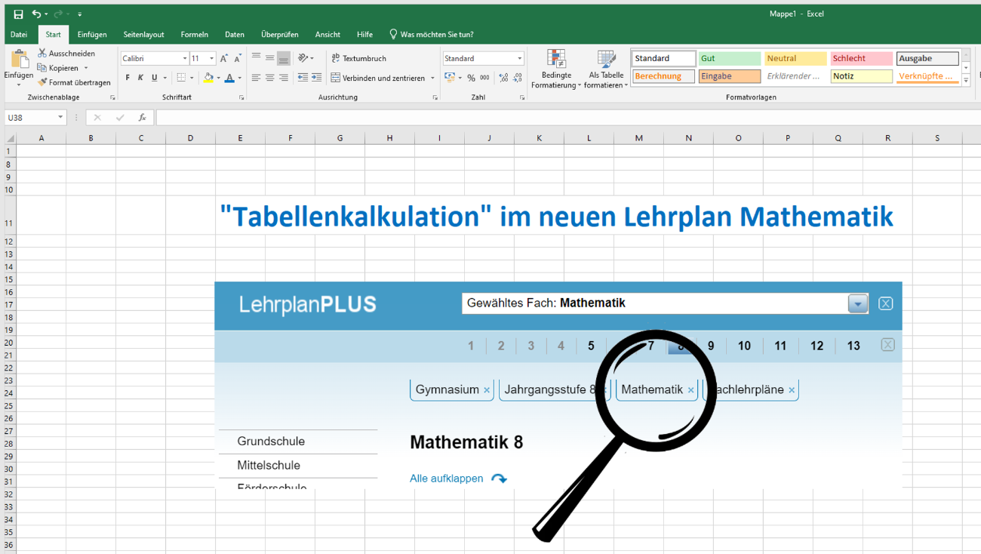Click Format übertragen paintbrush
The width and height of the screenshot is (981, 554).
[74, 82]
